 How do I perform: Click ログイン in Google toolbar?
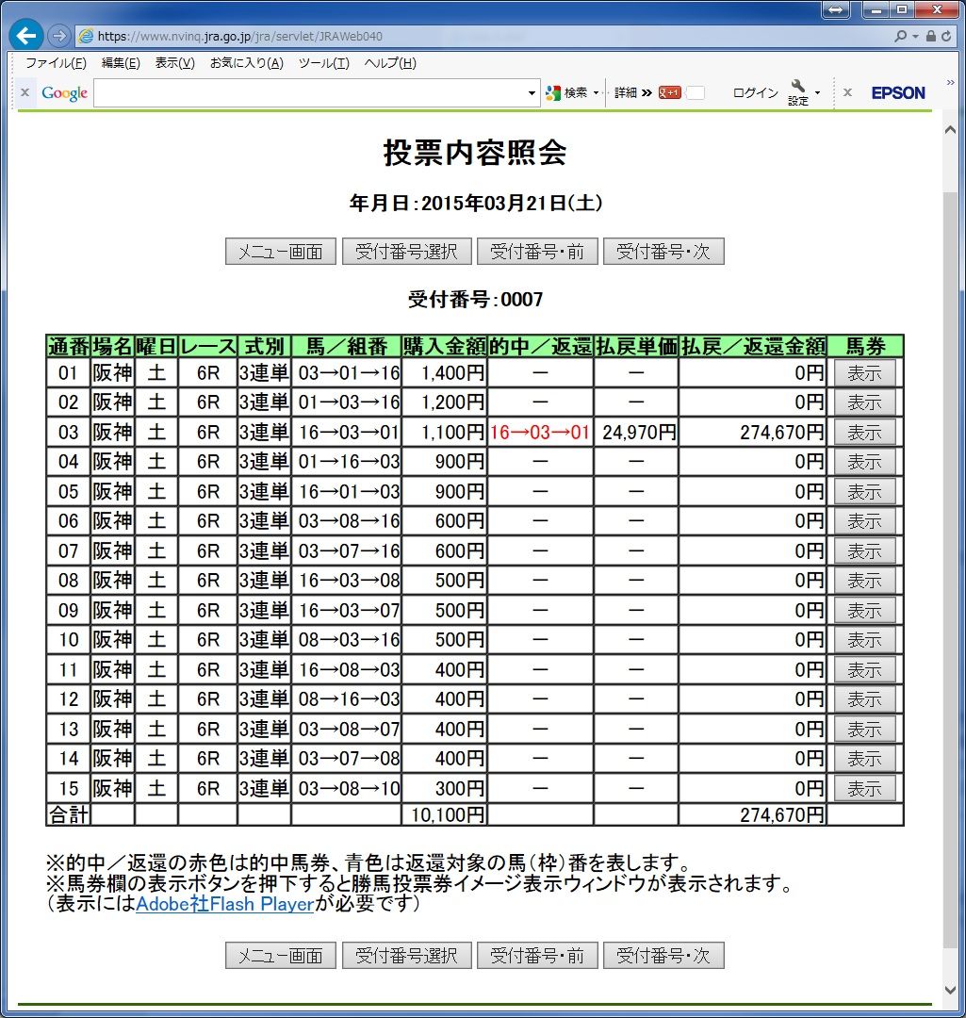pyautogui.click(x=755, y=92)
